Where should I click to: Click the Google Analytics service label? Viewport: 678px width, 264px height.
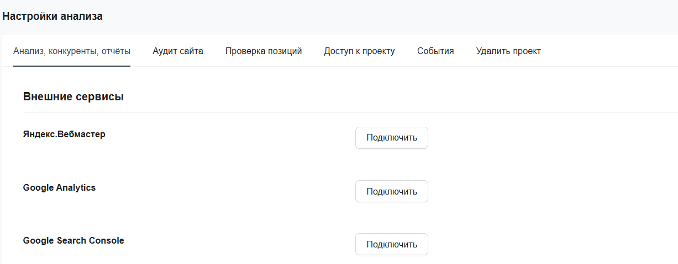59,187
